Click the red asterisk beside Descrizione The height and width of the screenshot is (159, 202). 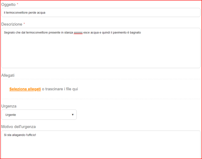(24, 24)
